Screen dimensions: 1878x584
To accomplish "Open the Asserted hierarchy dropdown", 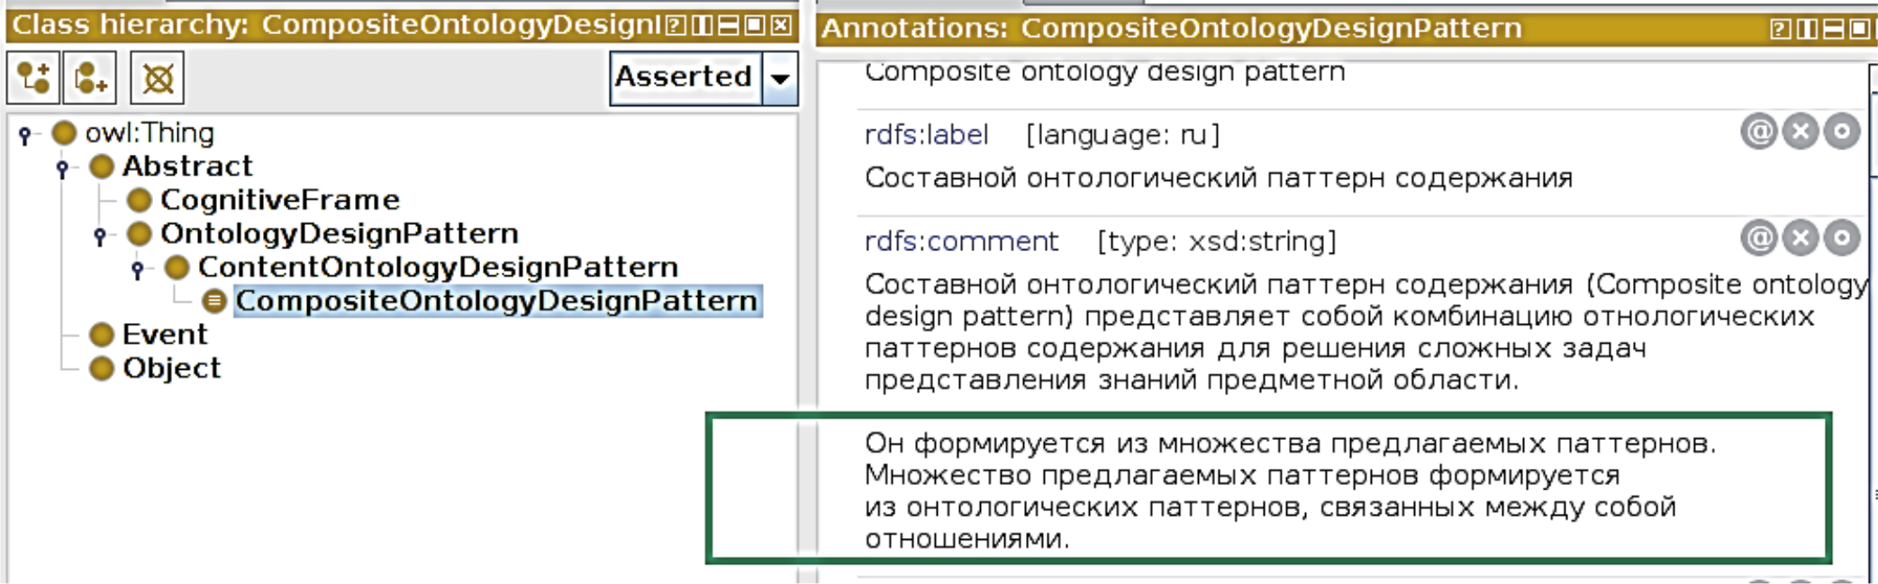I will point(780,78).
